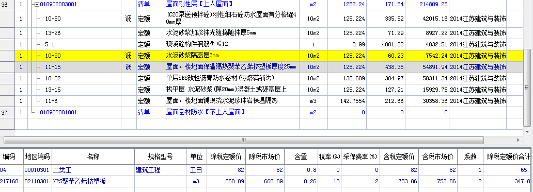Click the 调 marker in the 11-15 row

tap(129, 67)
